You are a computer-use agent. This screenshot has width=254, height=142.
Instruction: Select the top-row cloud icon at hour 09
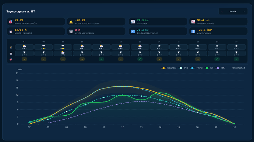tap(63, 46)
